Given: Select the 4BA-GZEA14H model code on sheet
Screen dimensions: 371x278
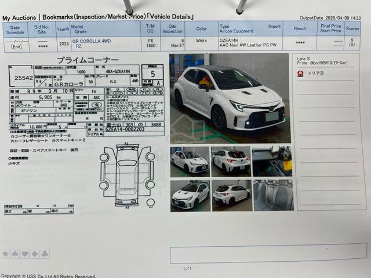Looking at the screenshot, I should (118, 72).
